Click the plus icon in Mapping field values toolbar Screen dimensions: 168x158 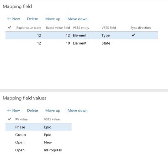tap(9, 110)
